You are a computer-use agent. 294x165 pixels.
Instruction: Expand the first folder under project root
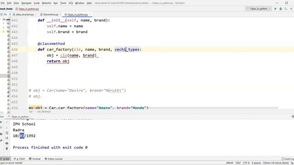point(3,23)
